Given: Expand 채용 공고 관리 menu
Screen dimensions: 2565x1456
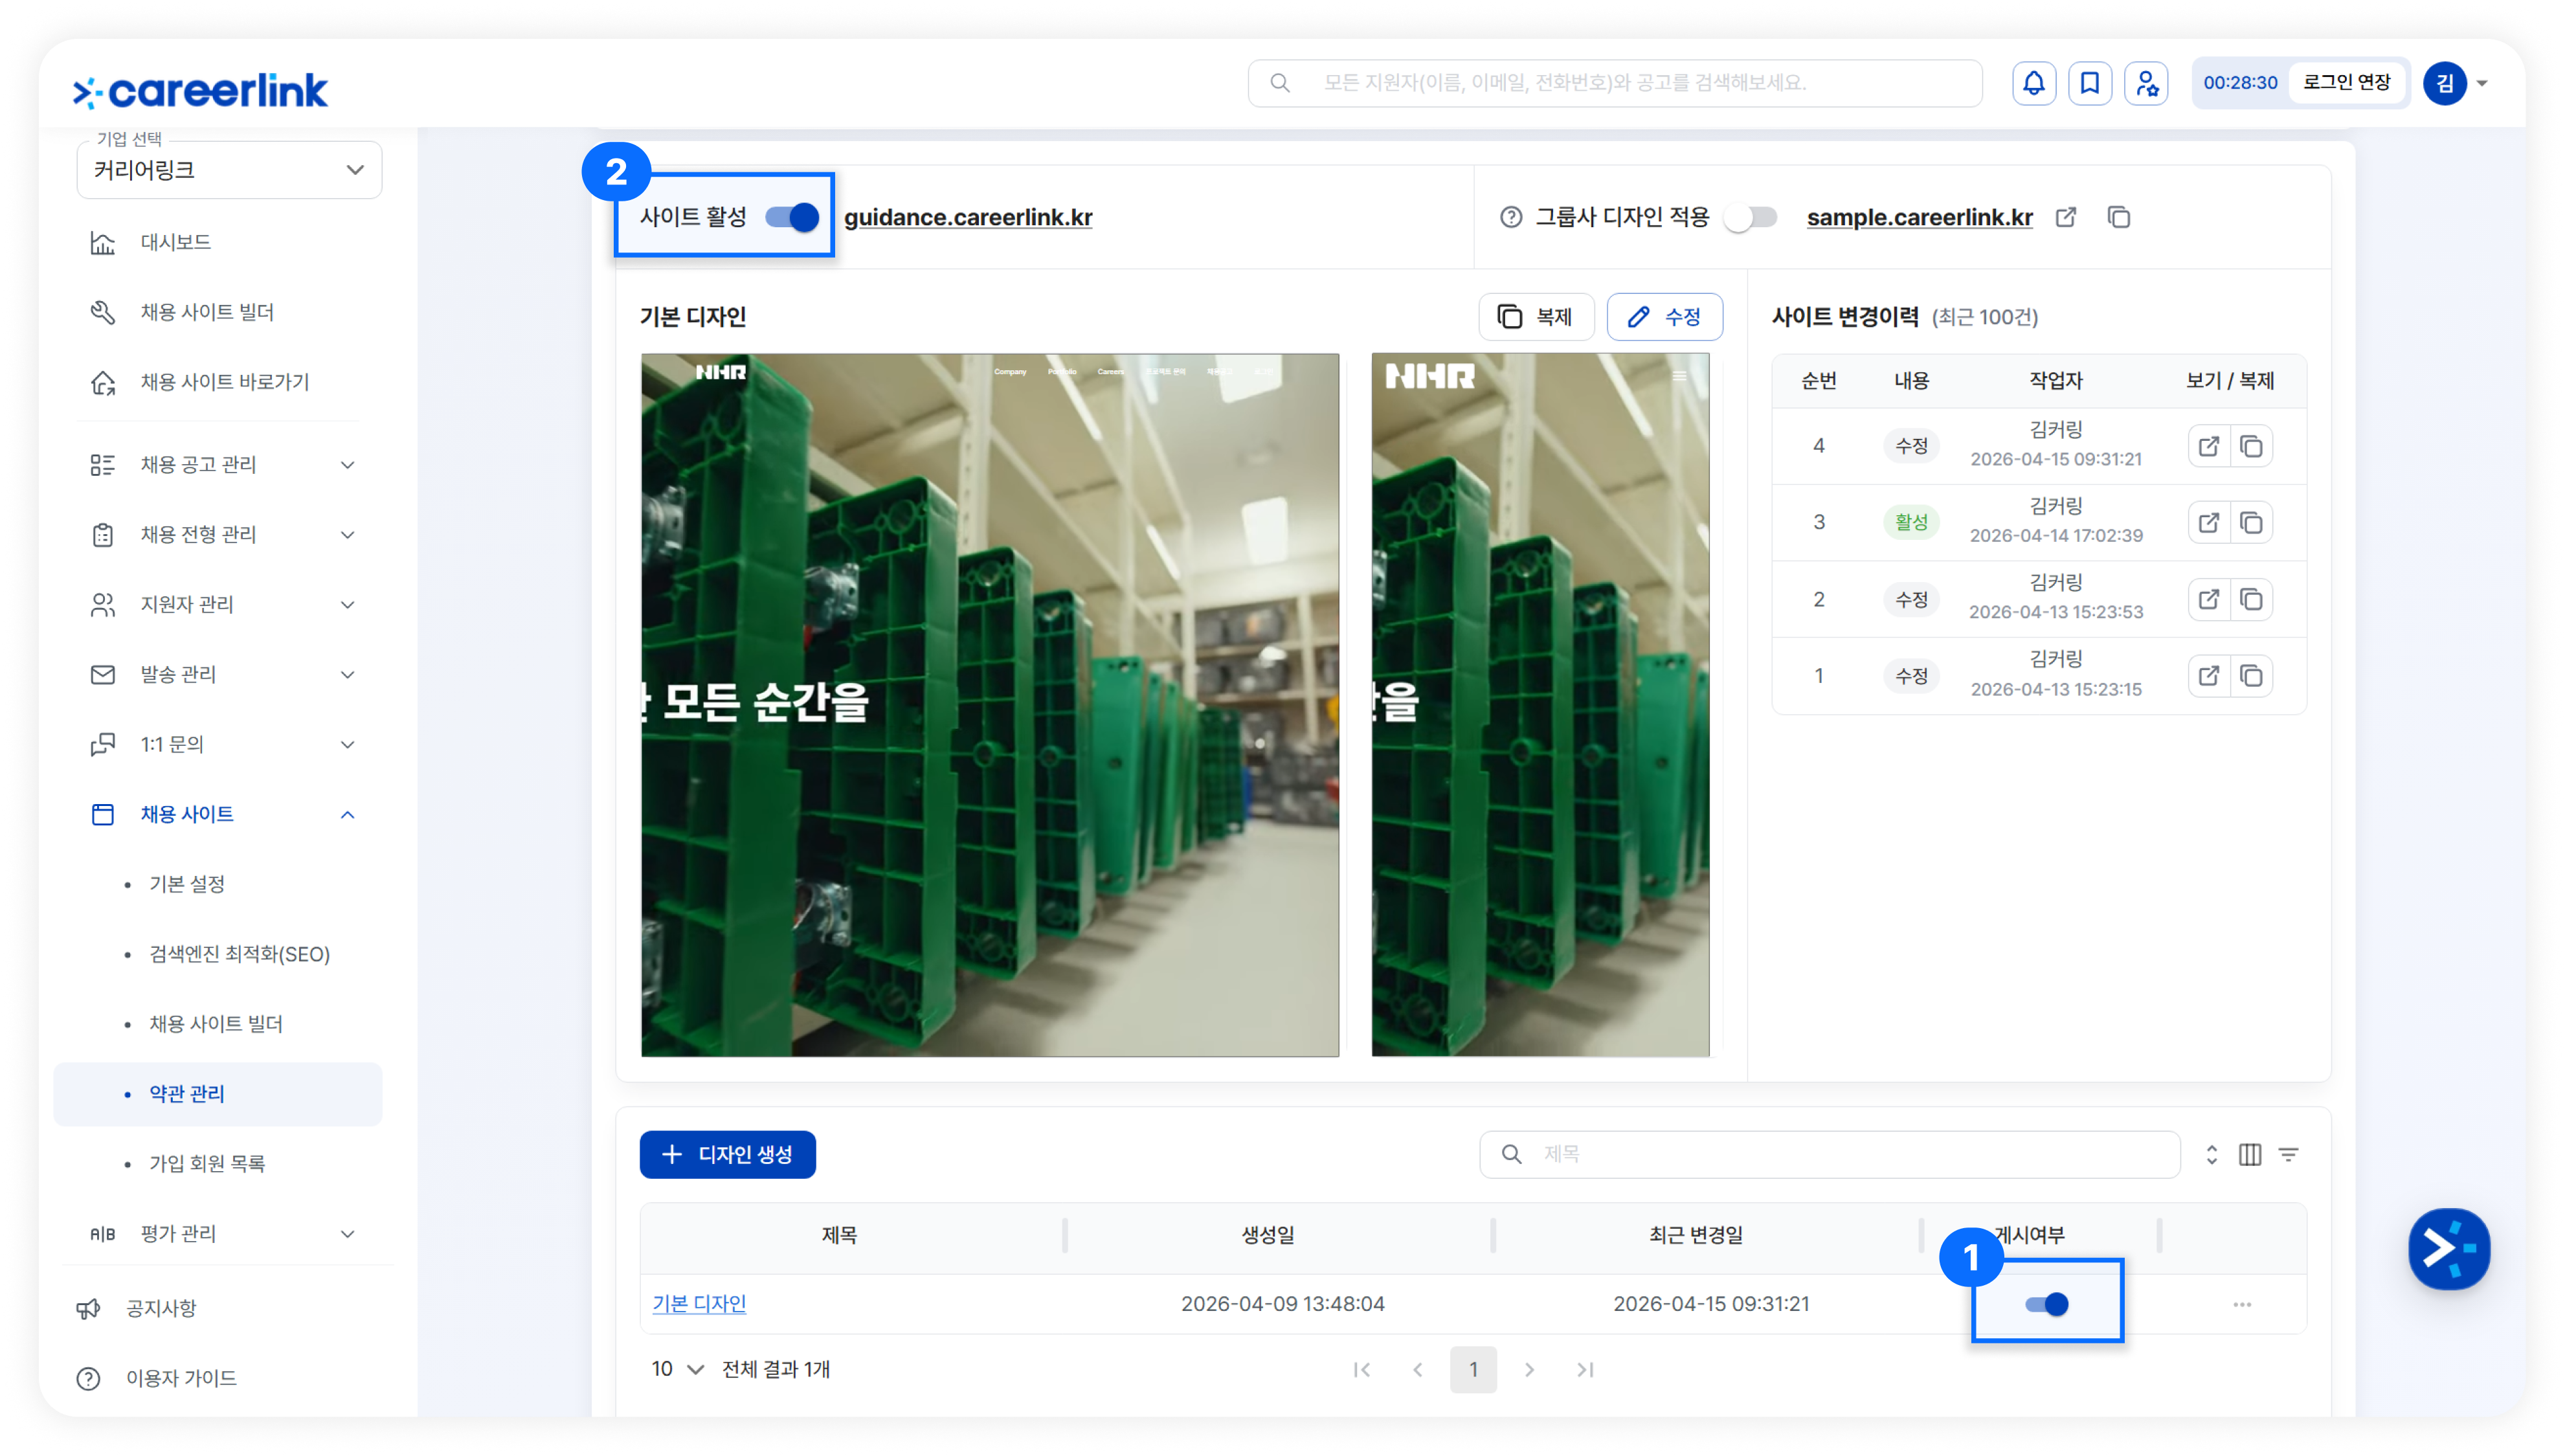Looking at the screenshot, I should coord(222,465).
